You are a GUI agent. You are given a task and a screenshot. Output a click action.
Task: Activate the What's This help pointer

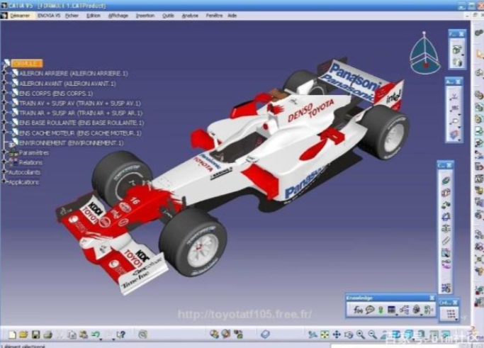121,335
